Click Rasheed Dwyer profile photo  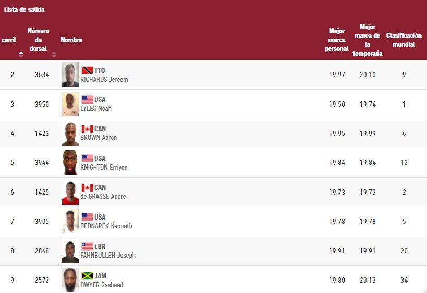(x=70, y=281)
